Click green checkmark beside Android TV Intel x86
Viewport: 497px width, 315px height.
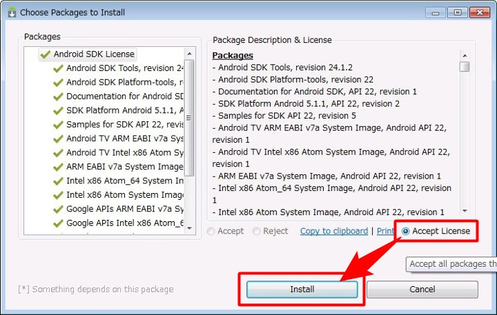[58, 153]
